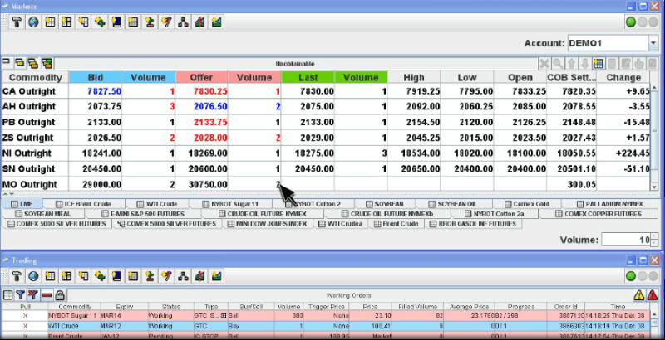Viewport: 665px width, 340px height.
Task: Click the filter funnel icon in Trading window
Action: (20, 294)
